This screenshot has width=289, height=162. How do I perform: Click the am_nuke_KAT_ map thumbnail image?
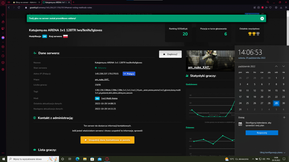coord(210,61)
